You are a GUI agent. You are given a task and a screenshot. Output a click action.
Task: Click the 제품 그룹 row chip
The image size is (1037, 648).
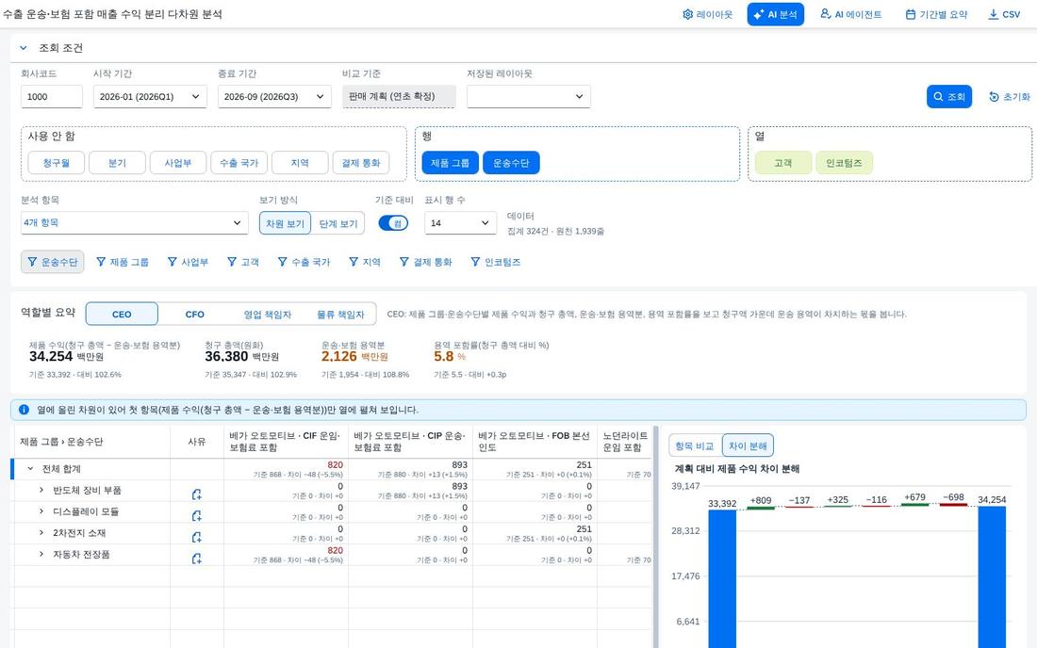(450, 163)
